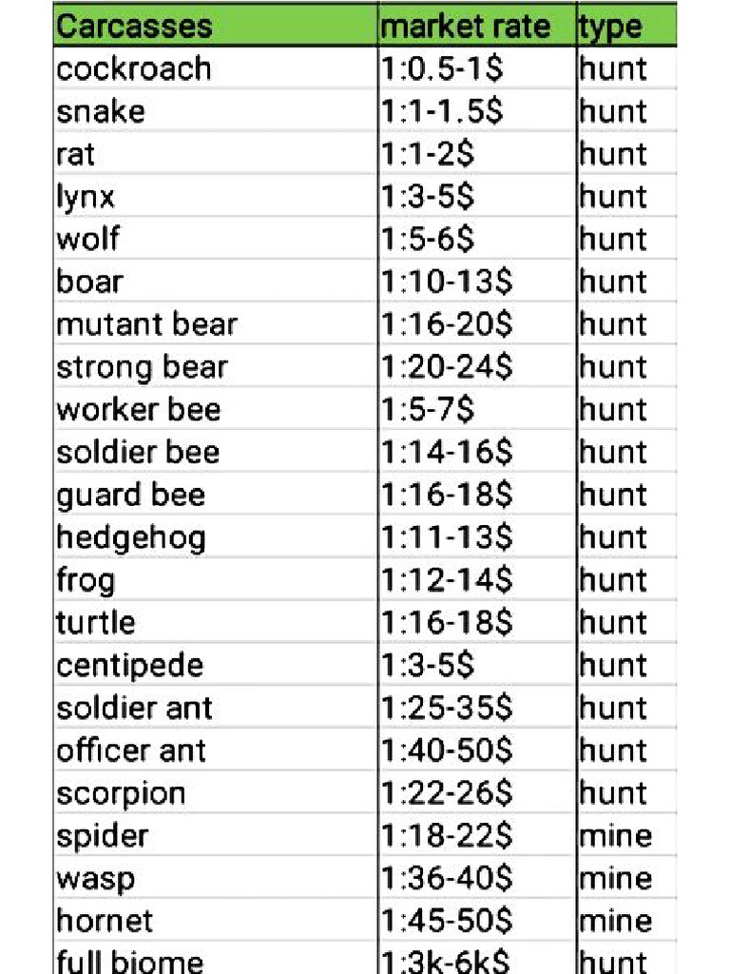Click the Carcasses column header

(x=133, y=26)
